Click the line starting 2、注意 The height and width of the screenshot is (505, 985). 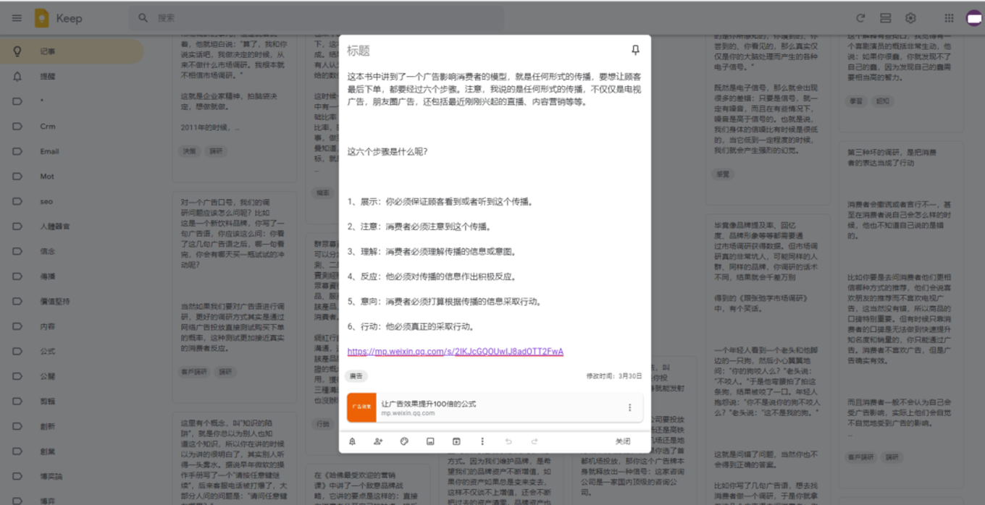420,226
